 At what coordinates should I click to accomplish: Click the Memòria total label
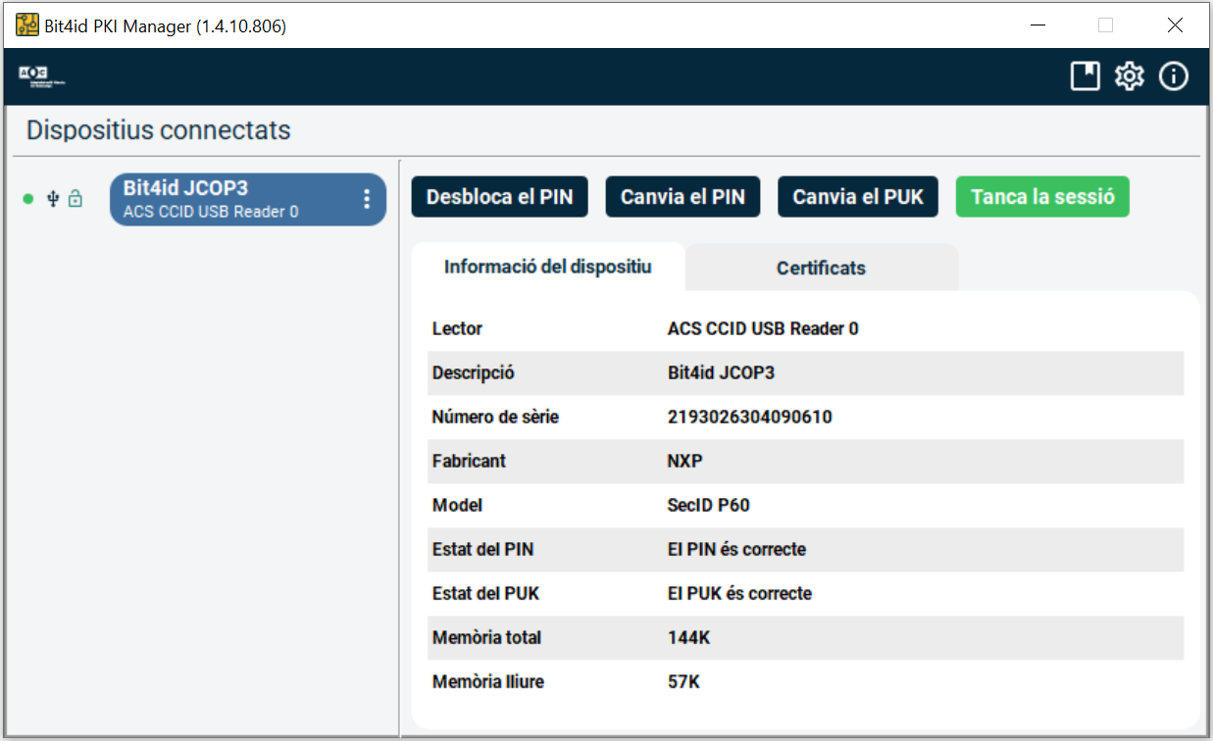[486, 638]
